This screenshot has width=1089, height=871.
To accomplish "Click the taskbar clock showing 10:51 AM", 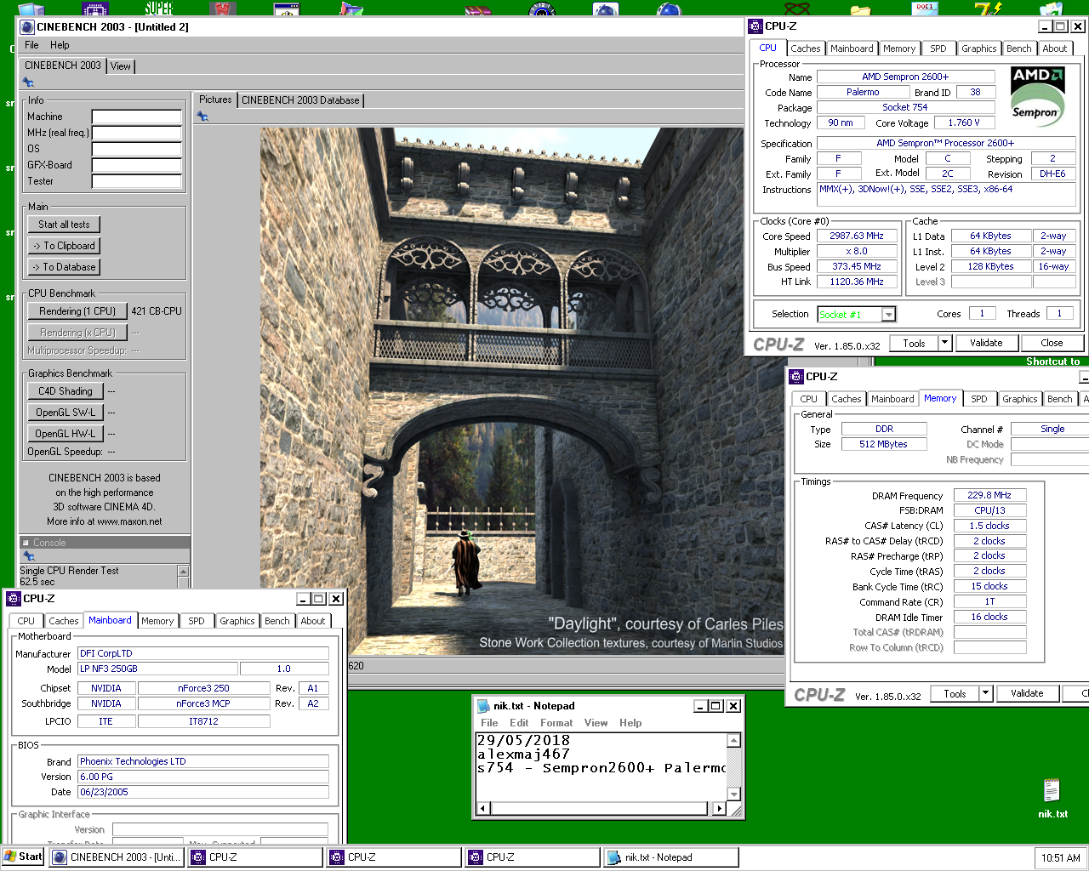I will (x=1061, y=857).
